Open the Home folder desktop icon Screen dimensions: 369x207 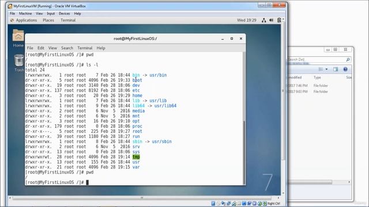18,39
